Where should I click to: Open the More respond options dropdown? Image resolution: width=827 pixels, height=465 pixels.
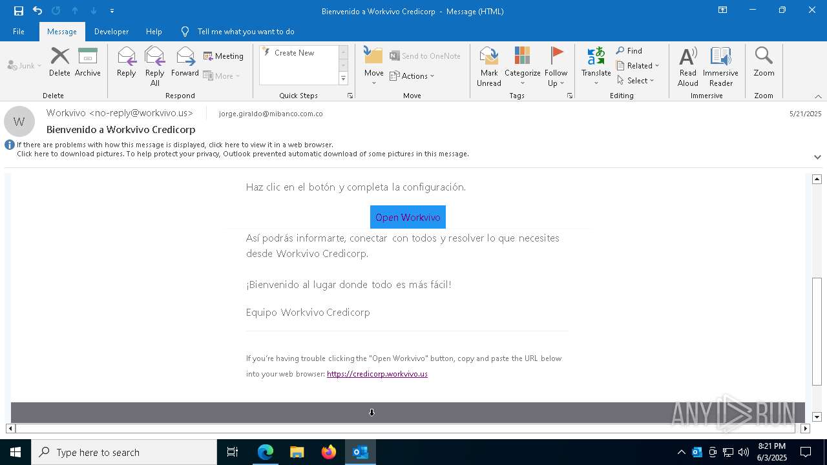tap(222, 76)
